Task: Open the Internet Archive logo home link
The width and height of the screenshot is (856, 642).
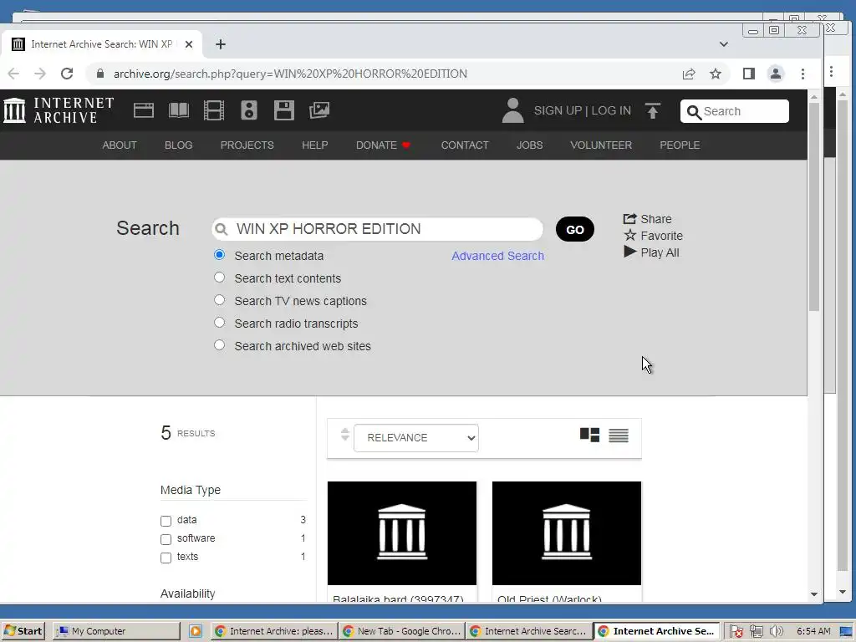Action: click(x=59, y=110)
